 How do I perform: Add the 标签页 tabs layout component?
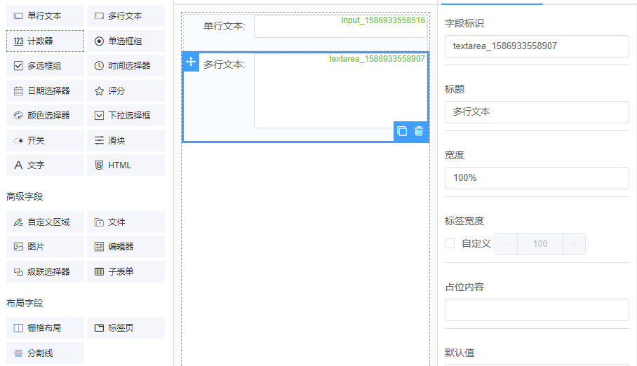click(x=126, y=328)
